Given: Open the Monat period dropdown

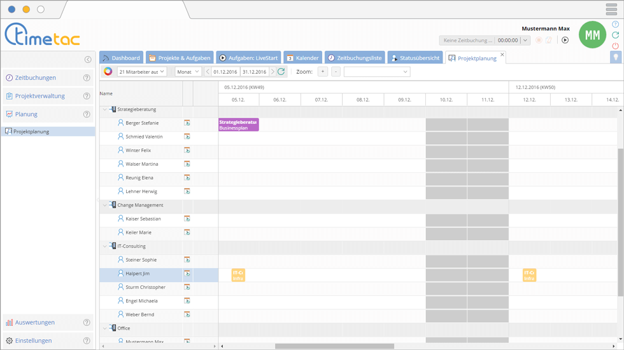Looking at the screenshot, I should point(188,72).
